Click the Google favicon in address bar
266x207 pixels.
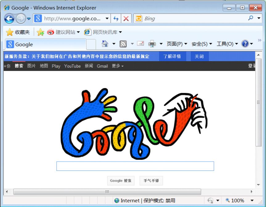click(38, 18)
